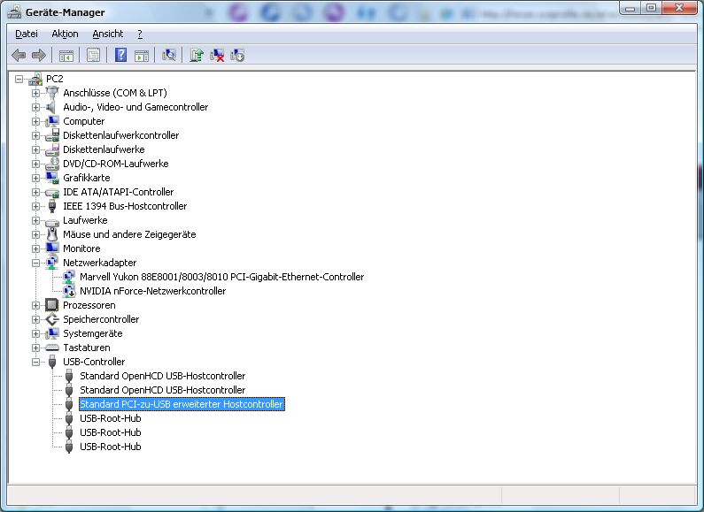The width and height of the screenshot is (704, 512).
Task: Expand the Tastaturen category
Action: point(35,348)
